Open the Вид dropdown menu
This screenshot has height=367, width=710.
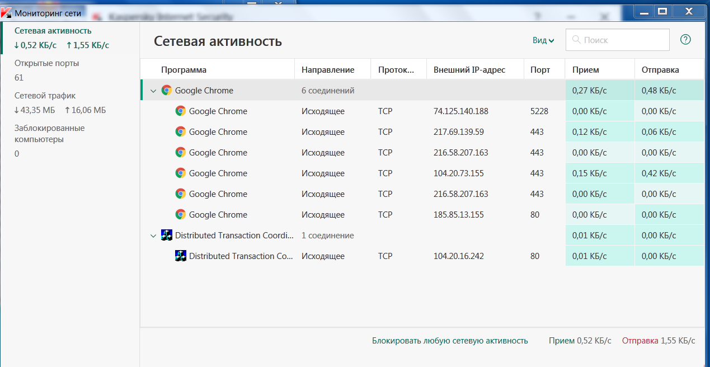pos(543,40)
